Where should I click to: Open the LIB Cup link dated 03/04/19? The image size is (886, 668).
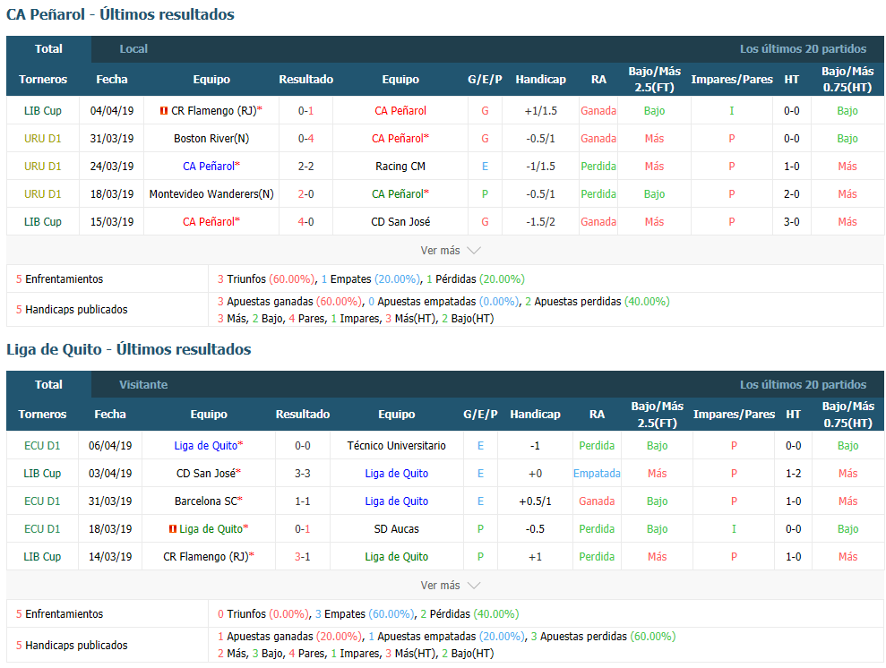pos(42,473)
